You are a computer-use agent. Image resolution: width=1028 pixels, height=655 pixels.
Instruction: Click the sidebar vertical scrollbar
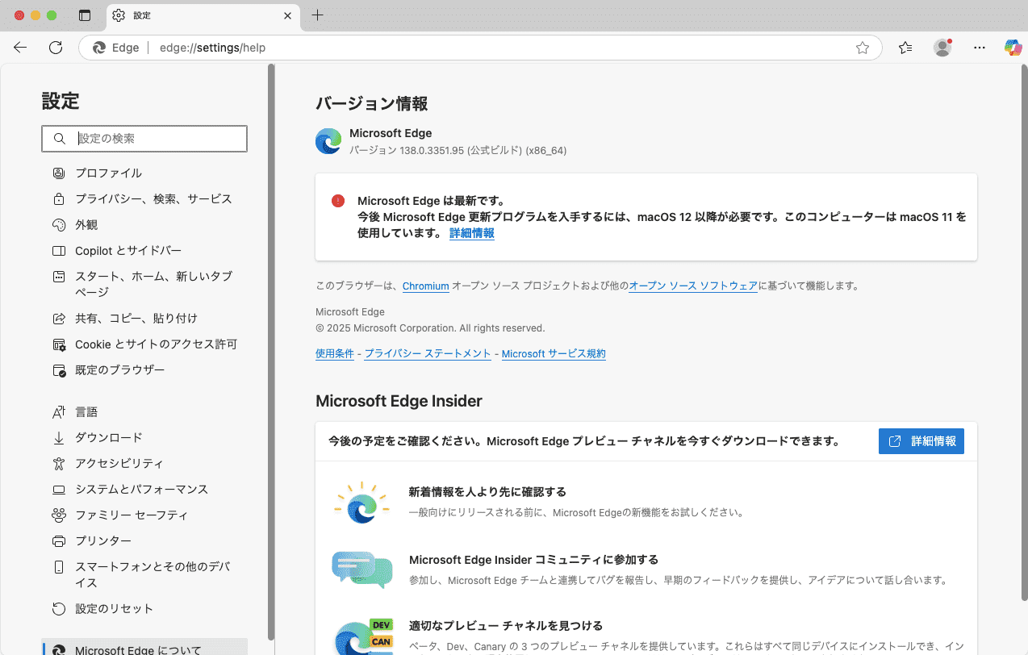pyautogui.click(x=271, y=351)
